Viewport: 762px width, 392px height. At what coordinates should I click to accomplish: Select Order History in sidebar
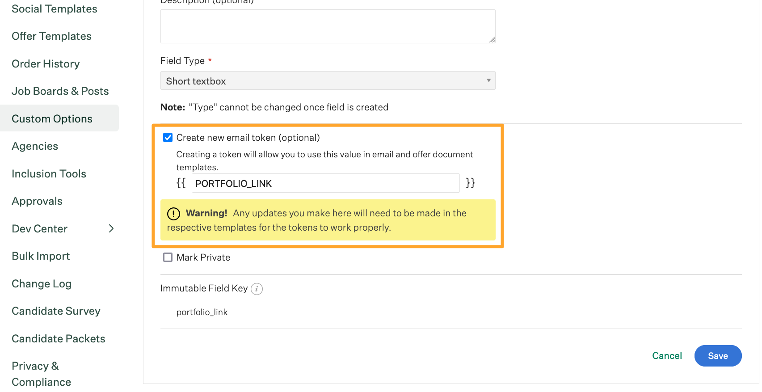(46, 64)
